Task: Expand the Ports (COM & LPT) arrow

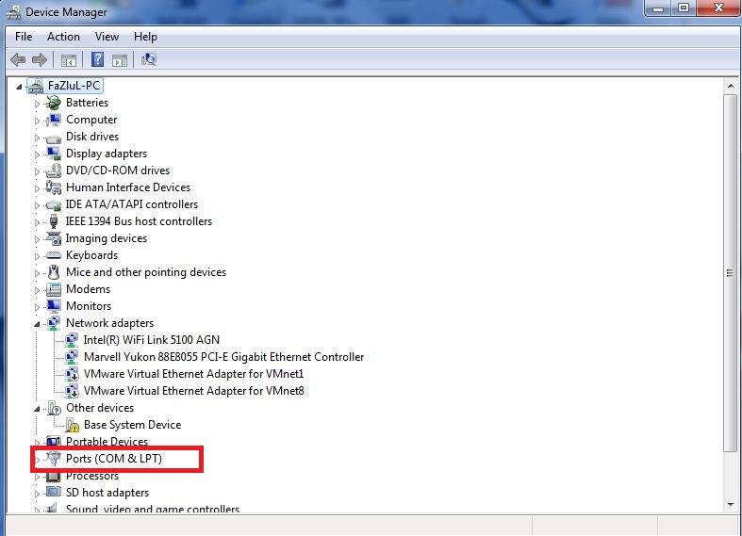Action: (x=37, y=460)
